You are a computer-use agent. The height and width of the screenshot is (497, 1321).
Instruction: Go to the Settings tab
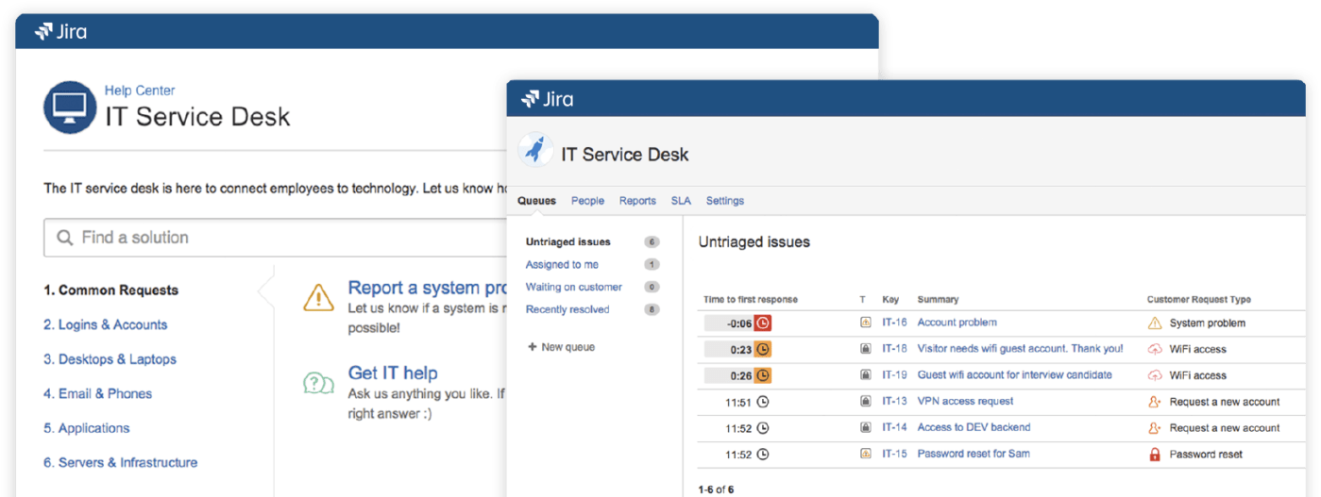(x=724, y=201)
